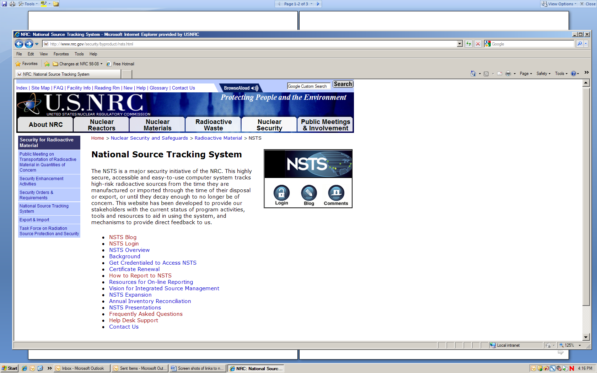
Task: Click the Internet Explorer quick launch icon
Action: tap(25, 368)
